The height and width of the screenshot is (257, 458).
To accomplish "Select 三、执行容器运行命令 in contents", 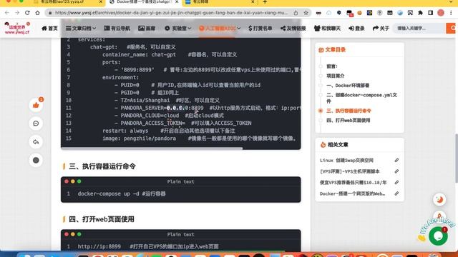I will coord(349,111).
